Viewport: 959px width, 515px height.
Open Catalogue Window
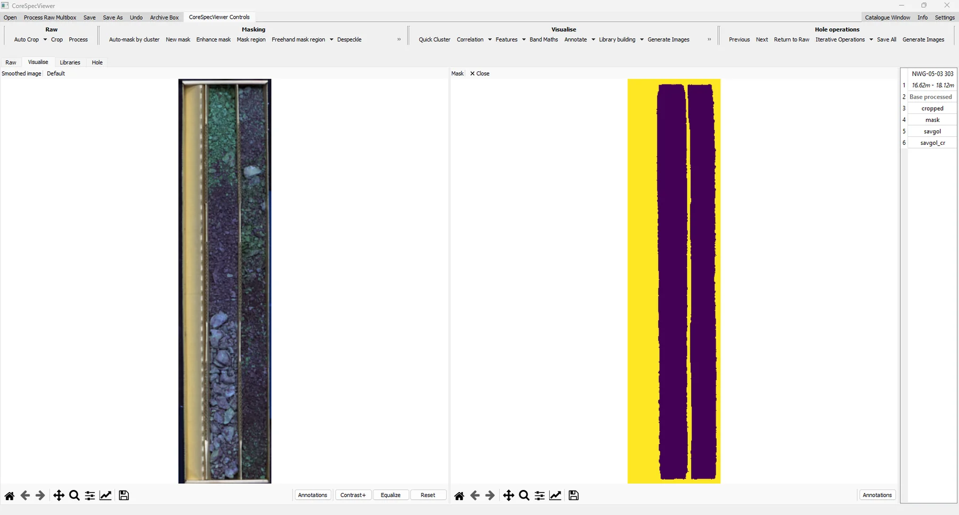(888, 18)
